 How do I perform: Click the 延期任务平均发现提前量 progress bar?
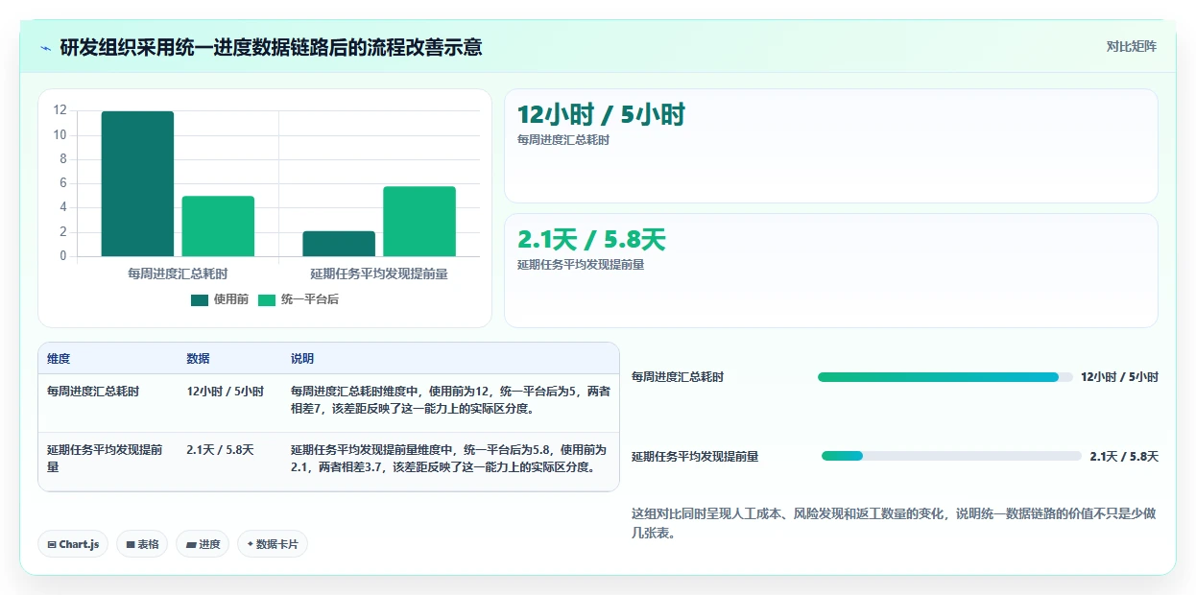[951, 456]
